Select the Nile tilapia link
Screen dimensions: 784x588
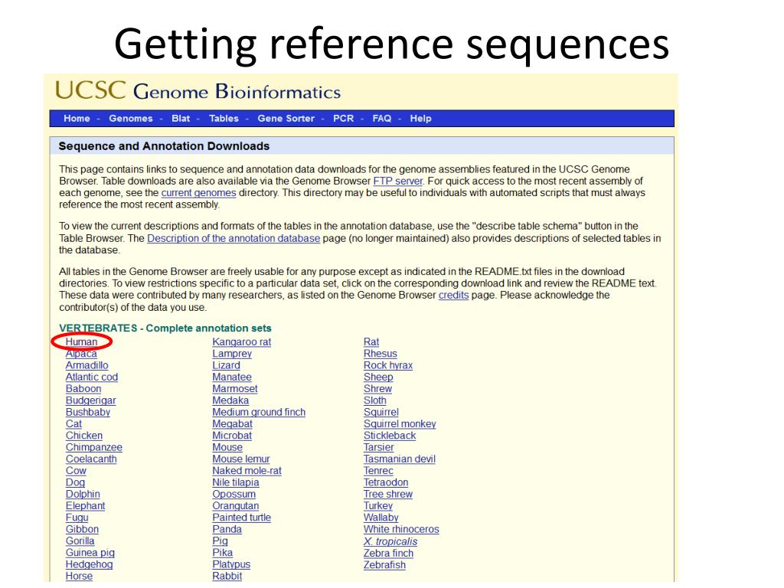(236, 482)
